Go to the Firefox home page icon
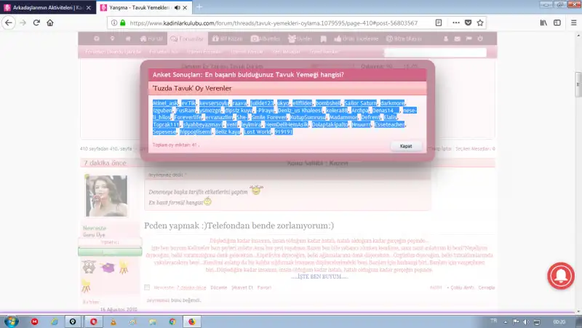This screenshot has height=328, width=582. [50, 23]
